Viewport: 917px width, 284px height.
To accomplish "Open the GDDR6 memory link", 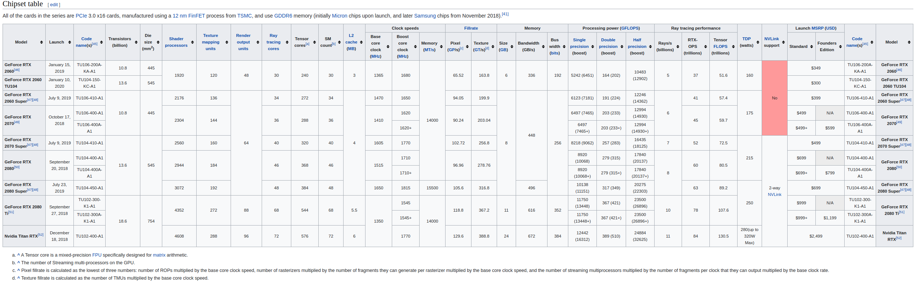I will pyautogui.click(x=283, y=16).
